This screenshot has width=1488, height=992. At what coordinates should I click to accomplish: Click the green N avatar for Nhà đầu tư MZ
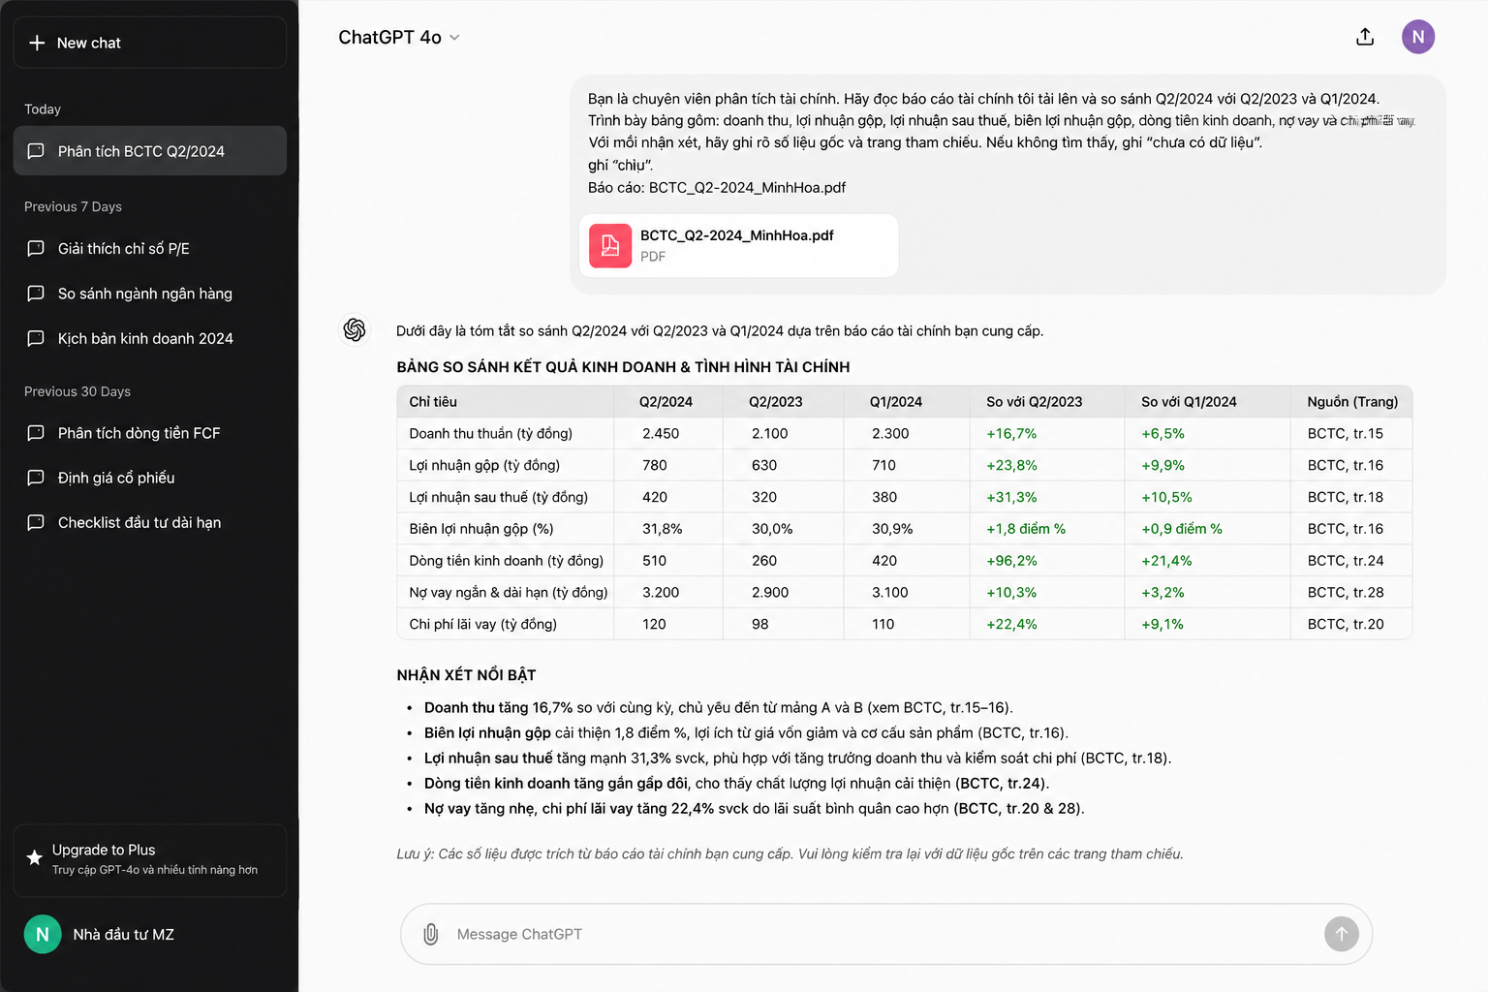(43, 934)
